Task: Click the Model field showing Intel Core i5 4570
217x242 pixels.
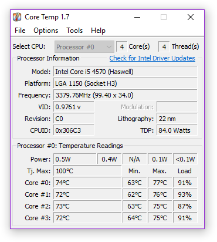Action: [126, 72]
